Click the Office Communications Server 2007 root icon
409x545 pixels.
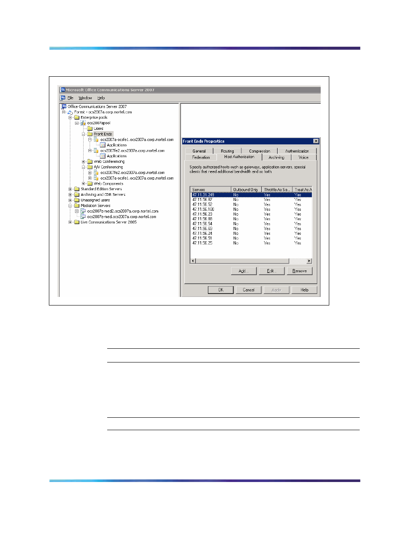tap(64, 106)
